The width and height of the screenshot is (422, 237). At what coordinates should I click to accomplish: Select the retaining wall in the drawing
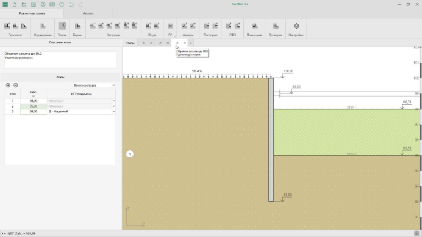271,140
